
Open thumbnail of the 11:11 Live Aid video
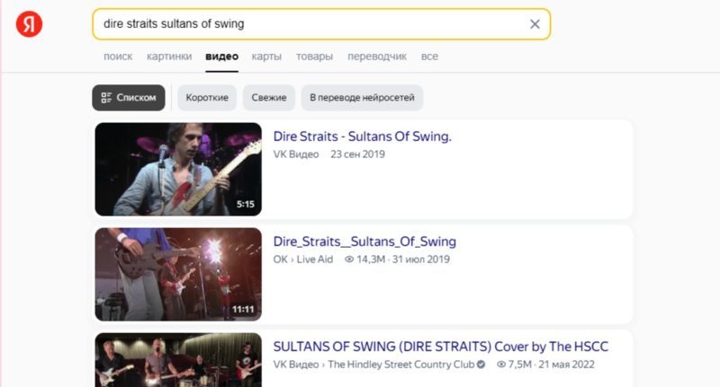coord(178,275)
